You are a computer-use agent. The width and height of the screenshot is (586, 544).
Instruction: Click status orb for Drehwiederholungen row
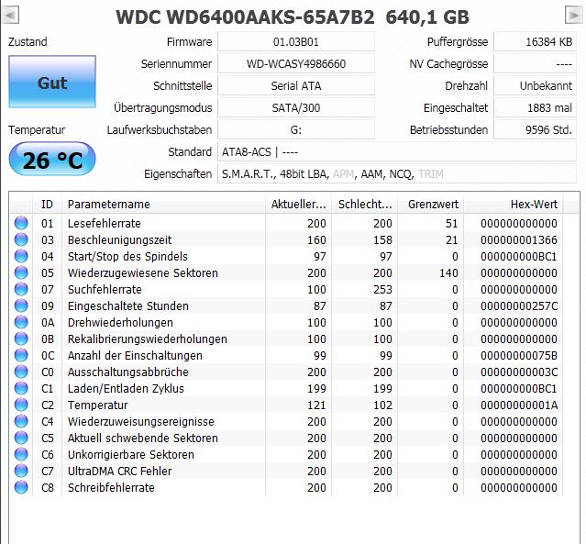(21, 322)
